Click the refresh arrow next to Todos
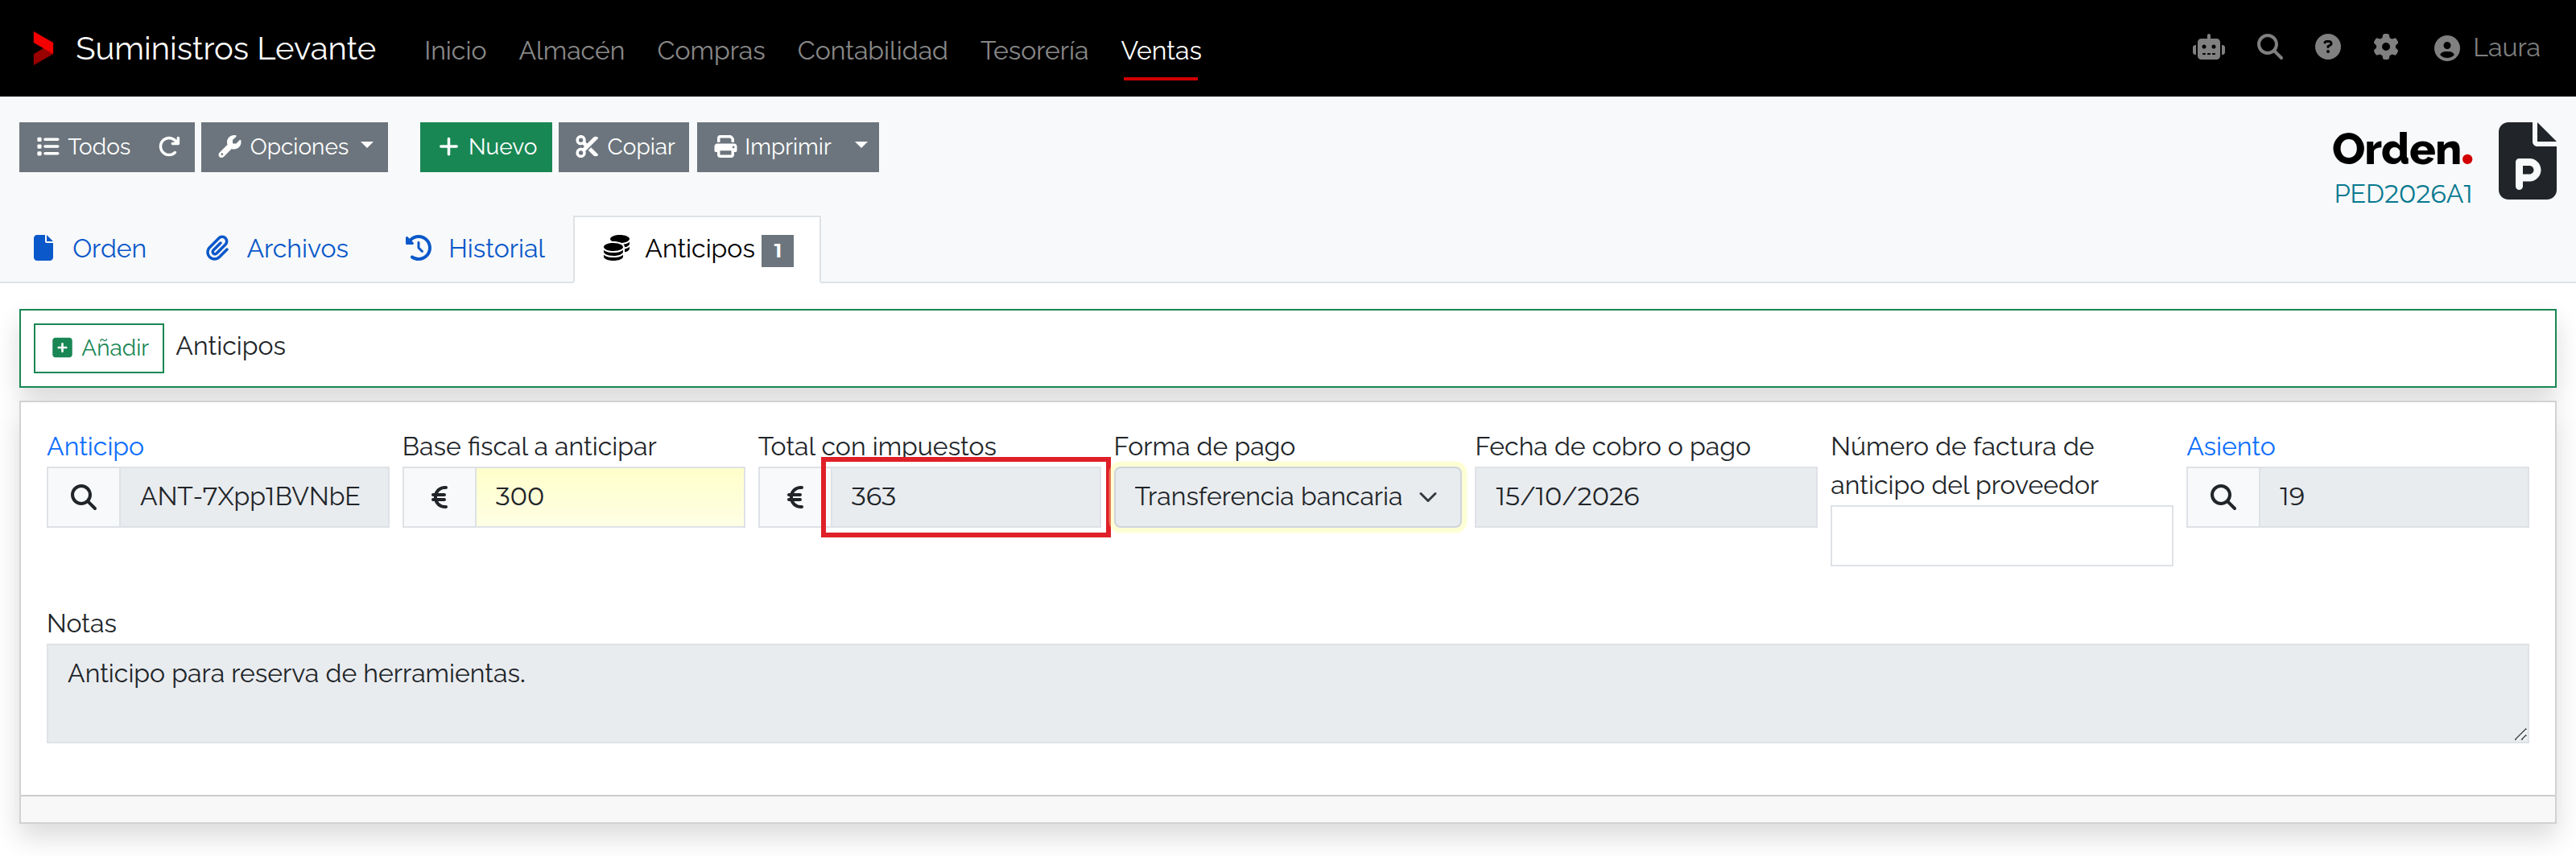This screenshot has height=856, width=2576. pyautogui.click(x=169, y=147)
